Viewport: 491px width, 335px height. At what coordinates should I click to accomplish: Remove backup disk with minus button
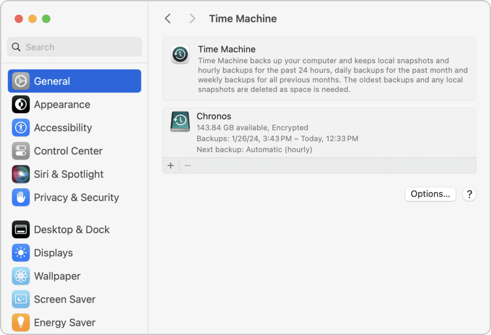tap(188, 165)
